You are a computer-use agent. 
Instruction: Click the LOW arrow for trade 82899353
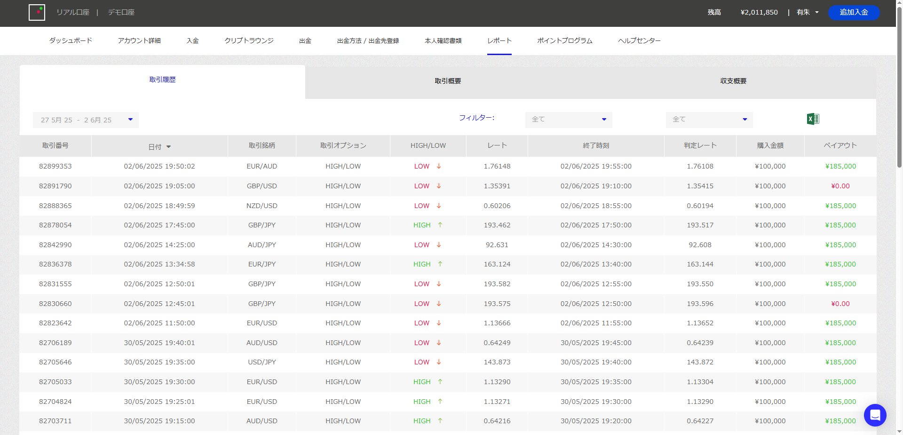(439, 166)
